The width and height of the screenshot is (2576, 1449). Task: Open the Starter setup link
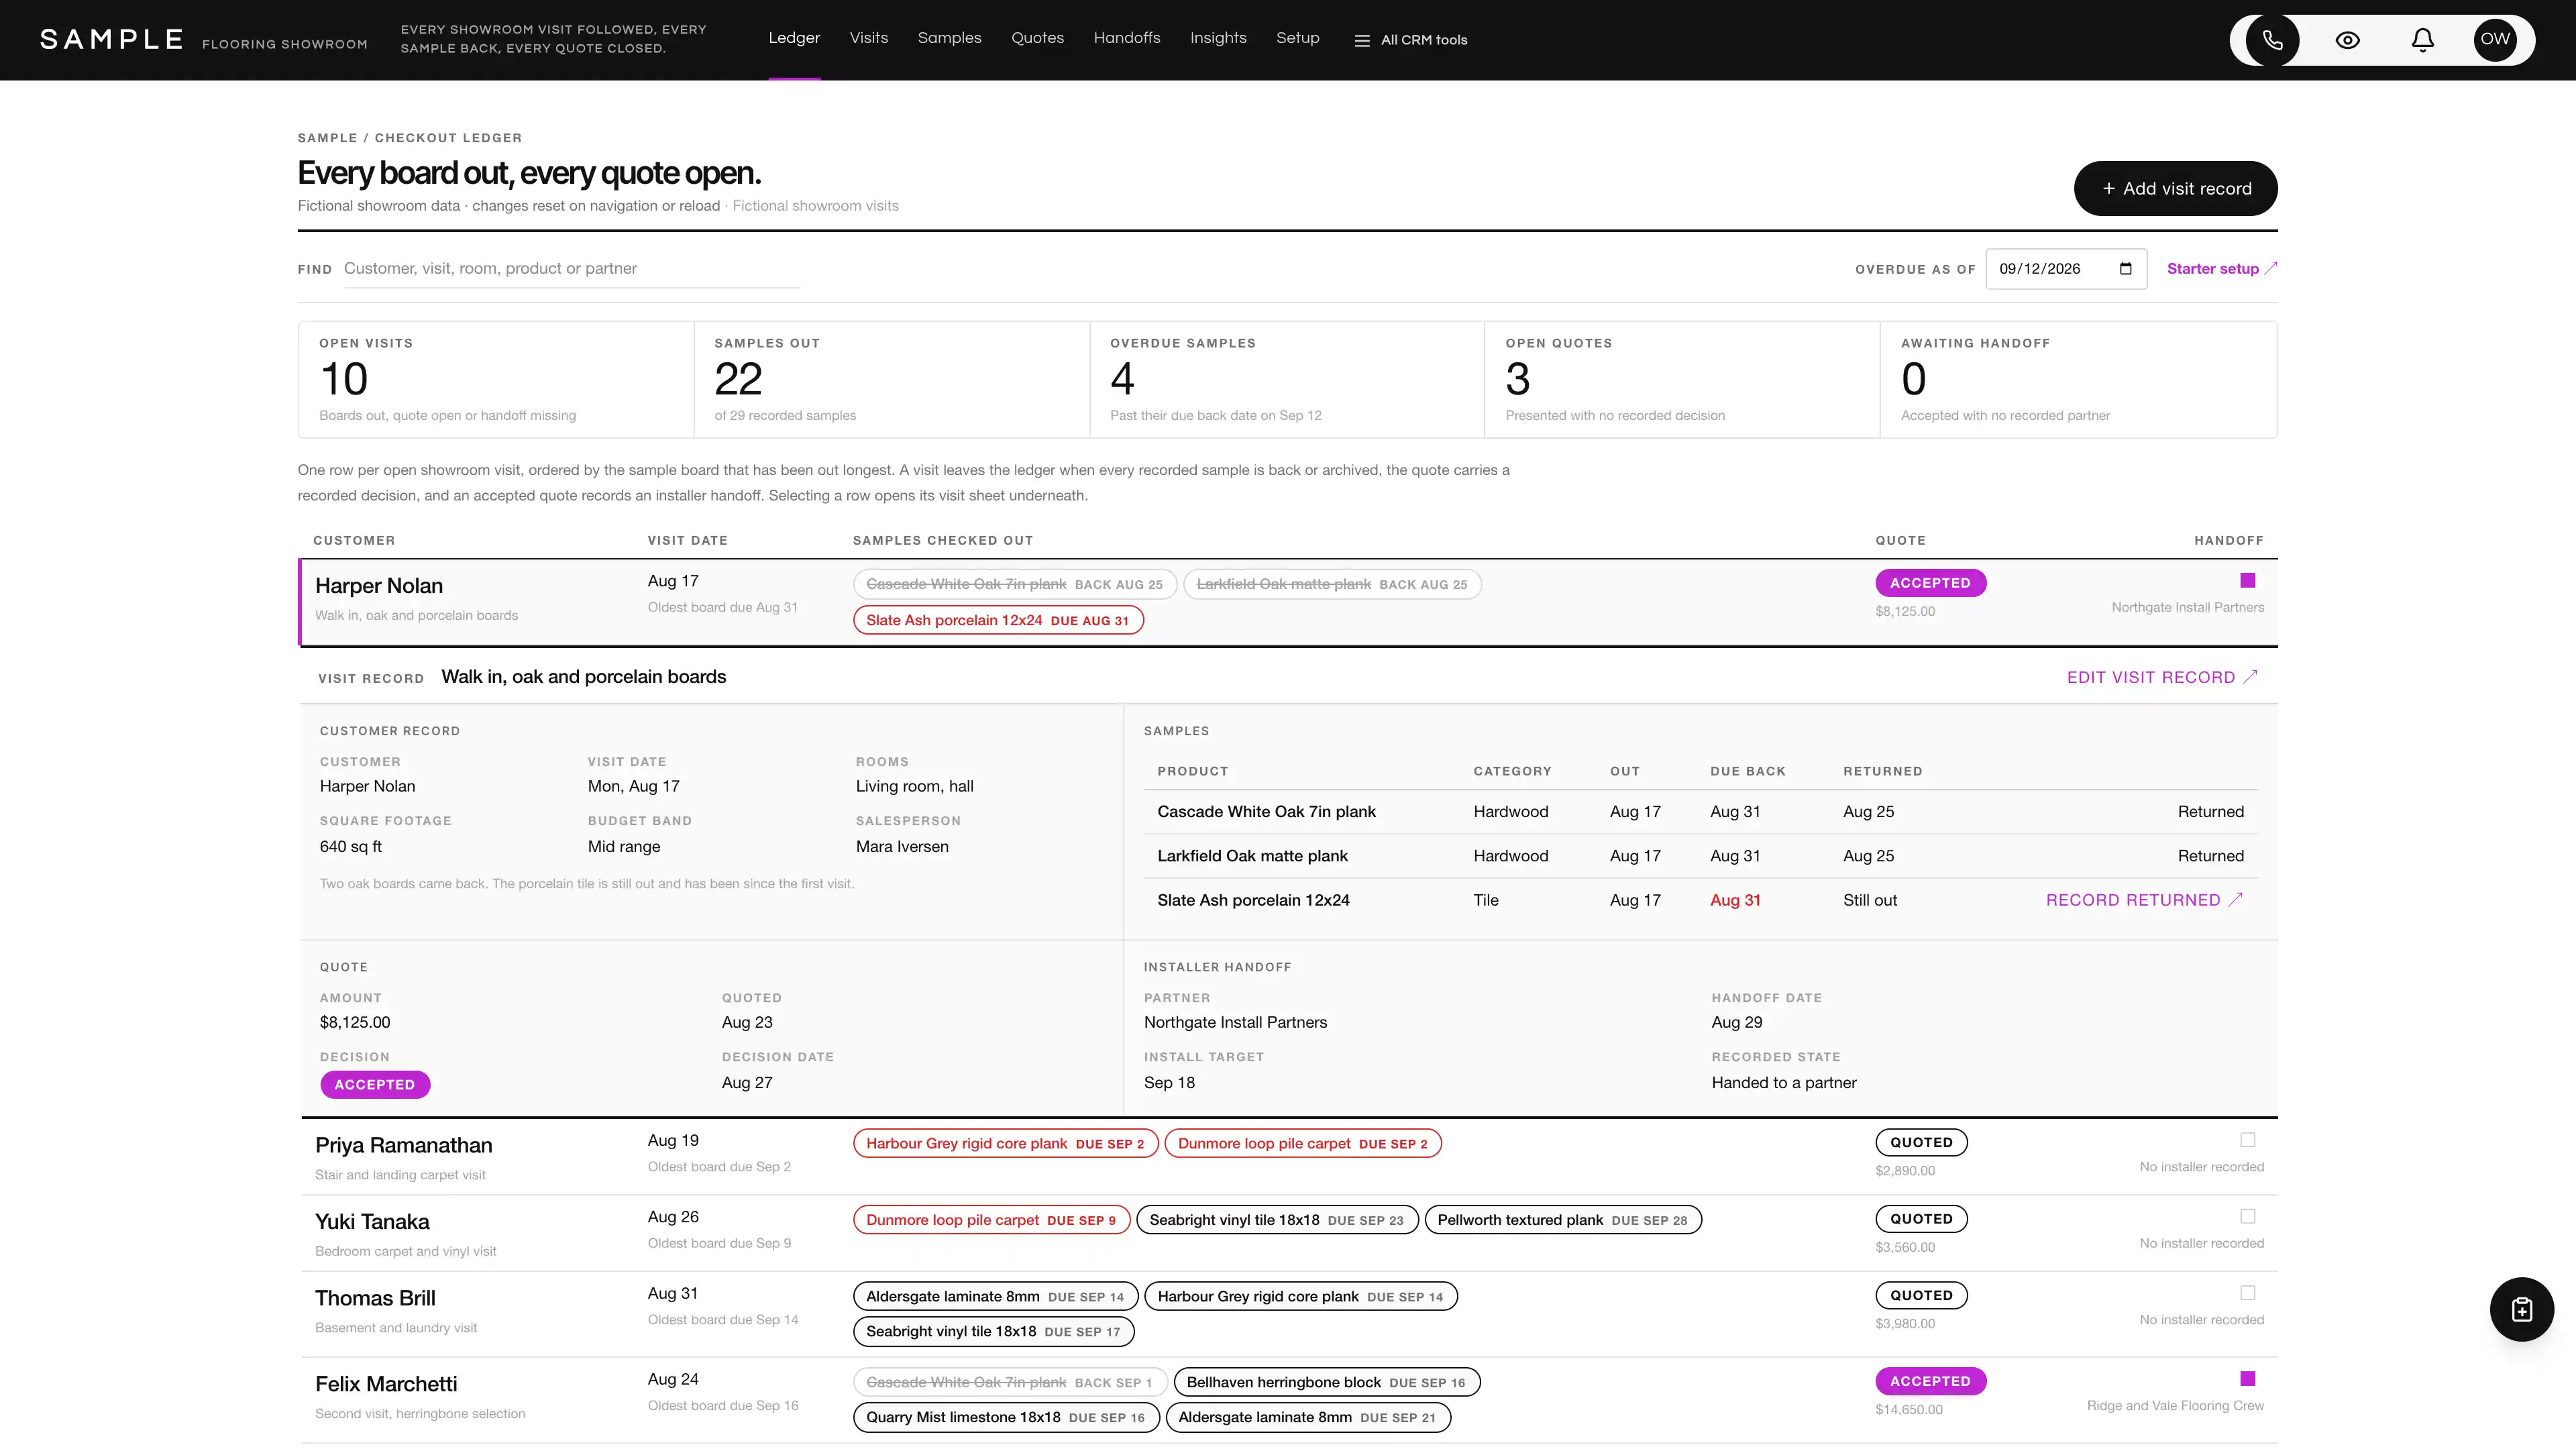pos(2221,269)
